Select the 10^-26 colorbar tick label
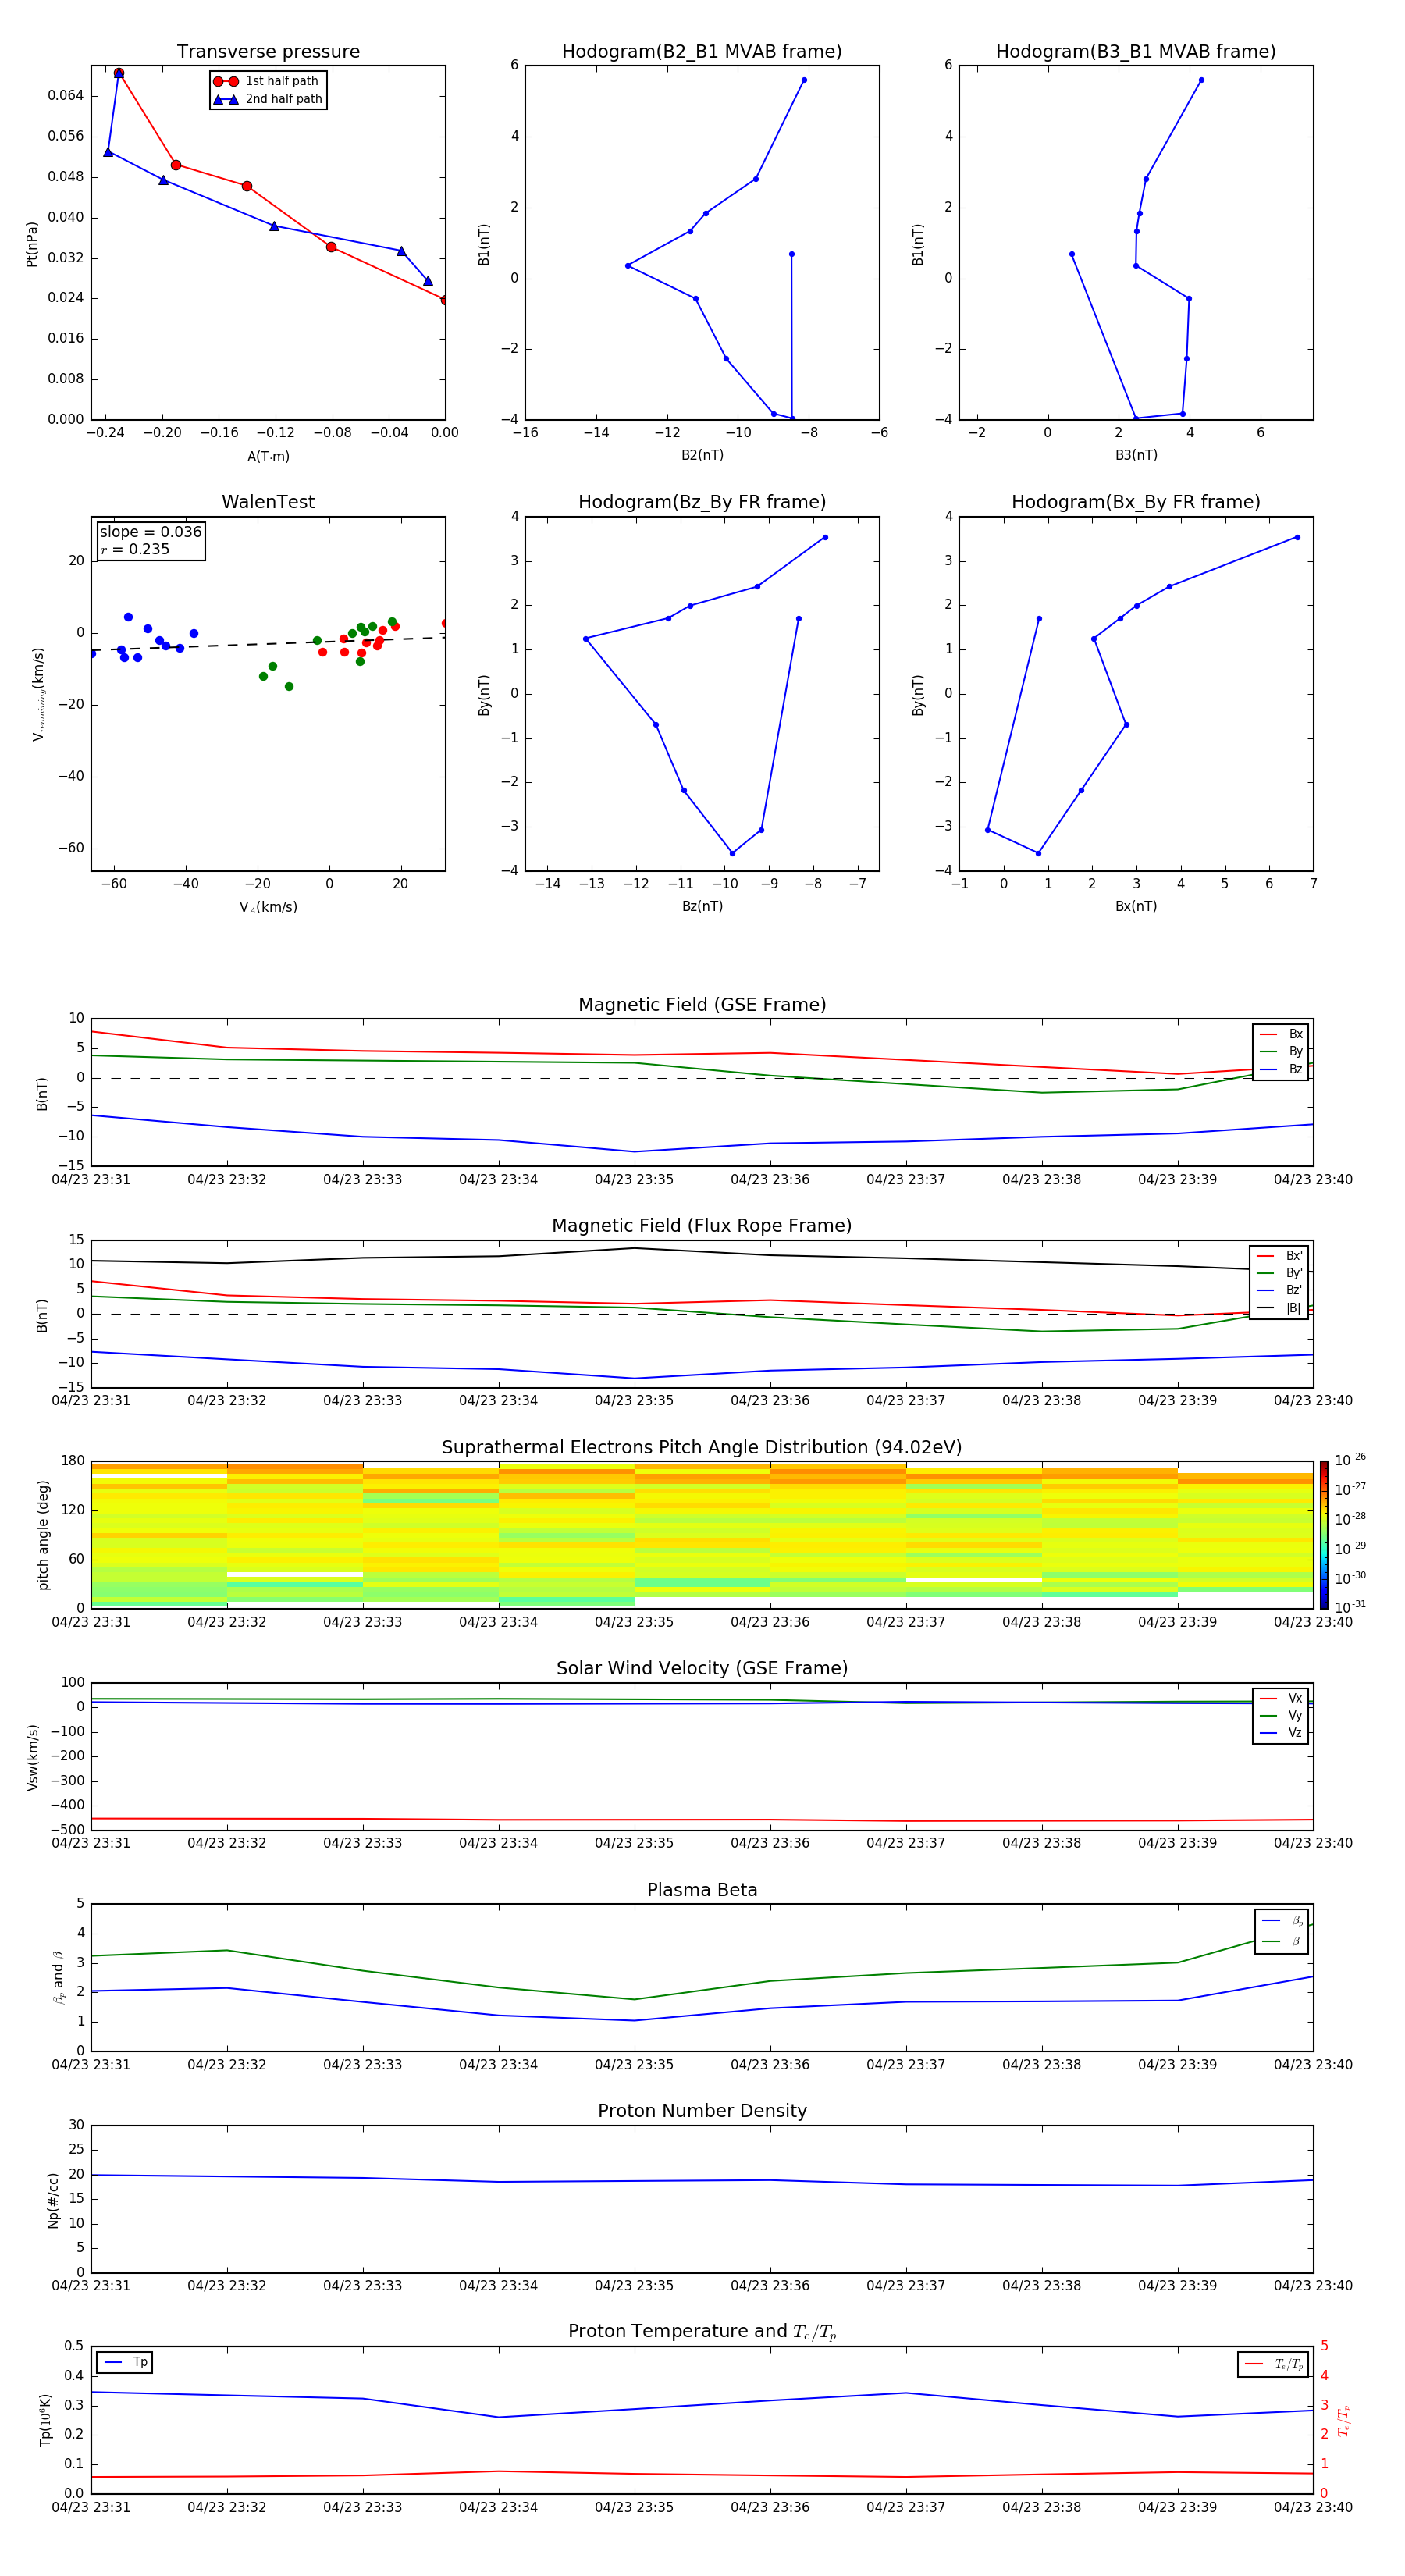Viewport: 1405px width, 2576px height. click(1350, 1461)
